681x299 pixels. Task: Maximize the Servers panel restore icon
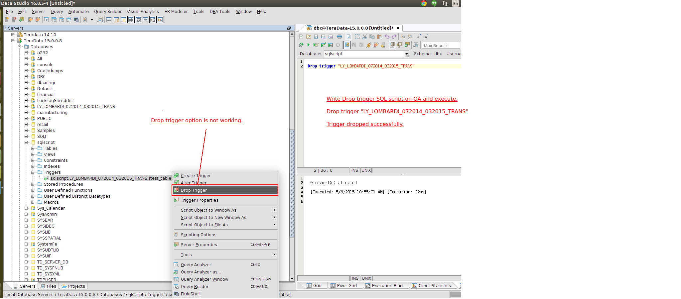(289, 28)
